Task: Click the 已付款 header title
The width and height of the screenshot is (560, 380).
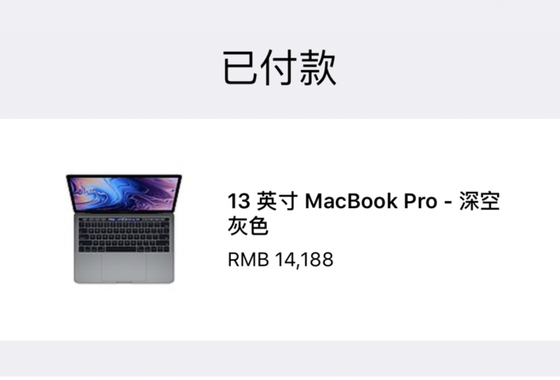Action: click(x=280, y=68)
